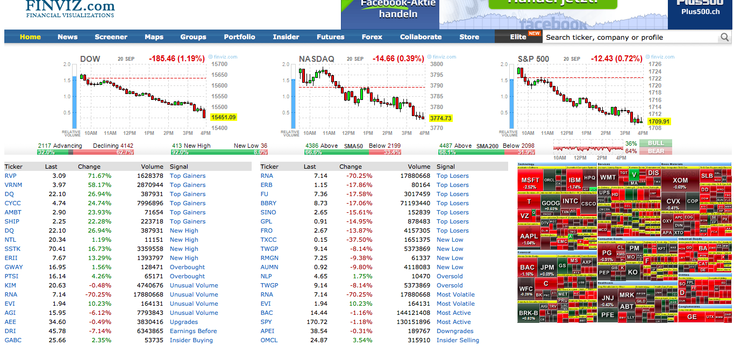
Task: Focus the ticker search input field
Action: 631,37
